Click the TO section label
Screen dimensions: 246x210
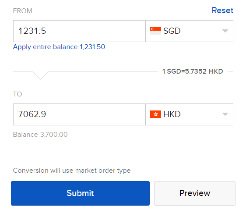coord(18,94)
